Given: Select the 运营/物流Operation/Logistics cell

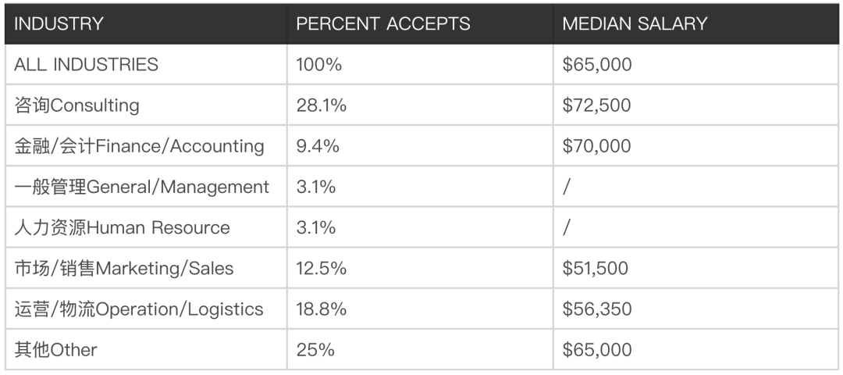Looking at the screenshot, I should 138,309.
